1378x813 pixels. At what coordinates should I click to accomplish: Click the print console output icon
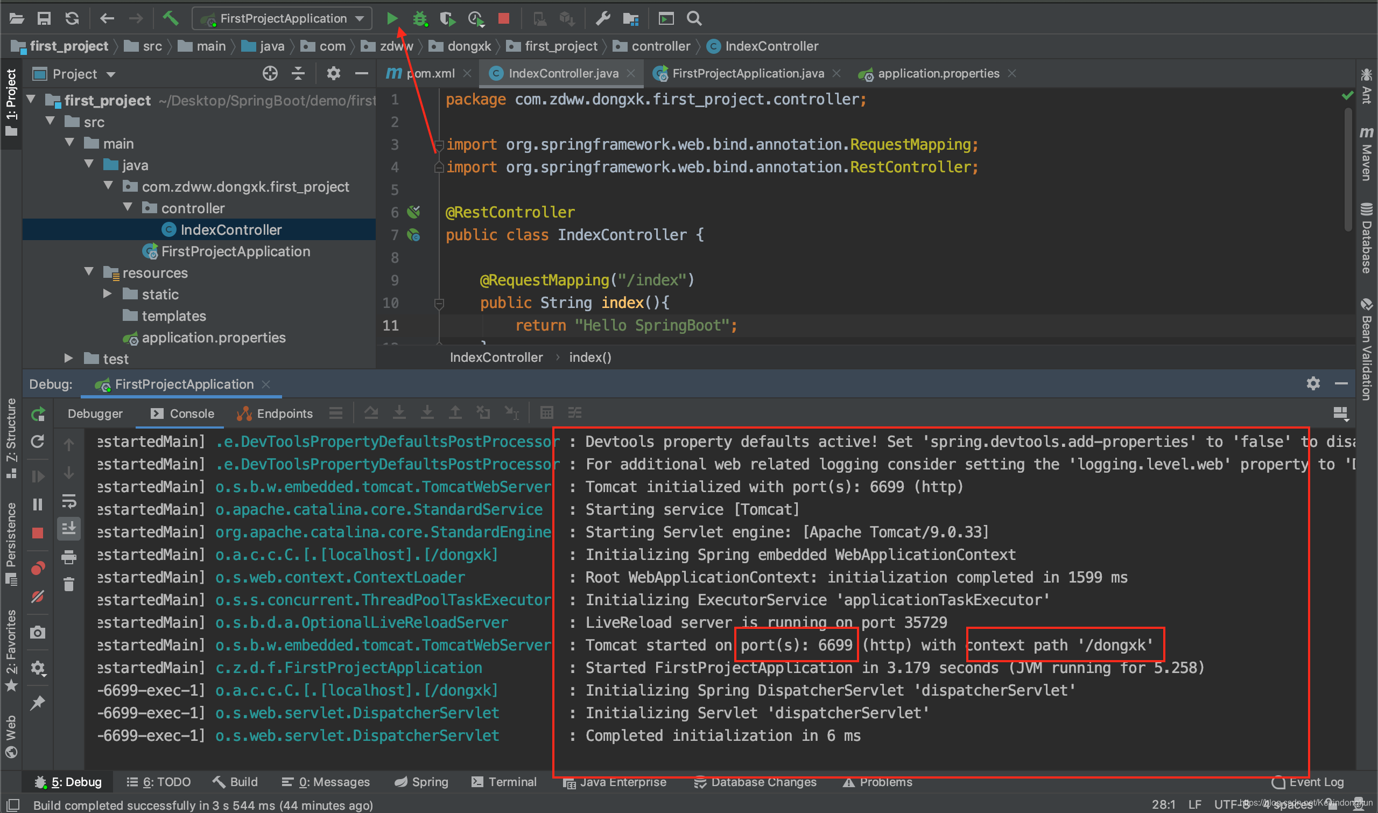[x=69, y=557]
